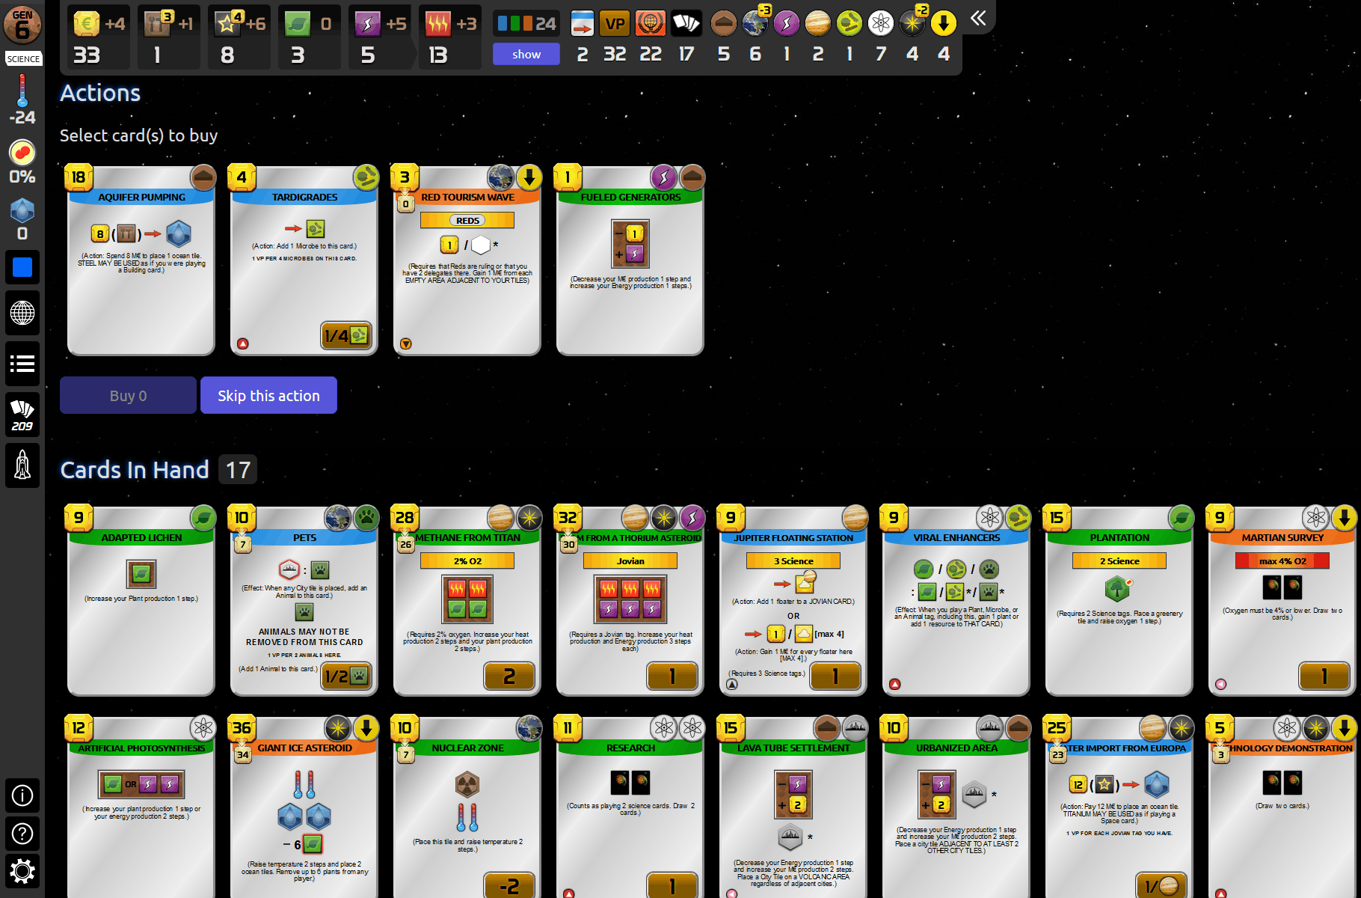Image resolution: width=1361 pixels, height=898 pixels.
Task: Click the Viral Enhancers card
Action: 956,601
